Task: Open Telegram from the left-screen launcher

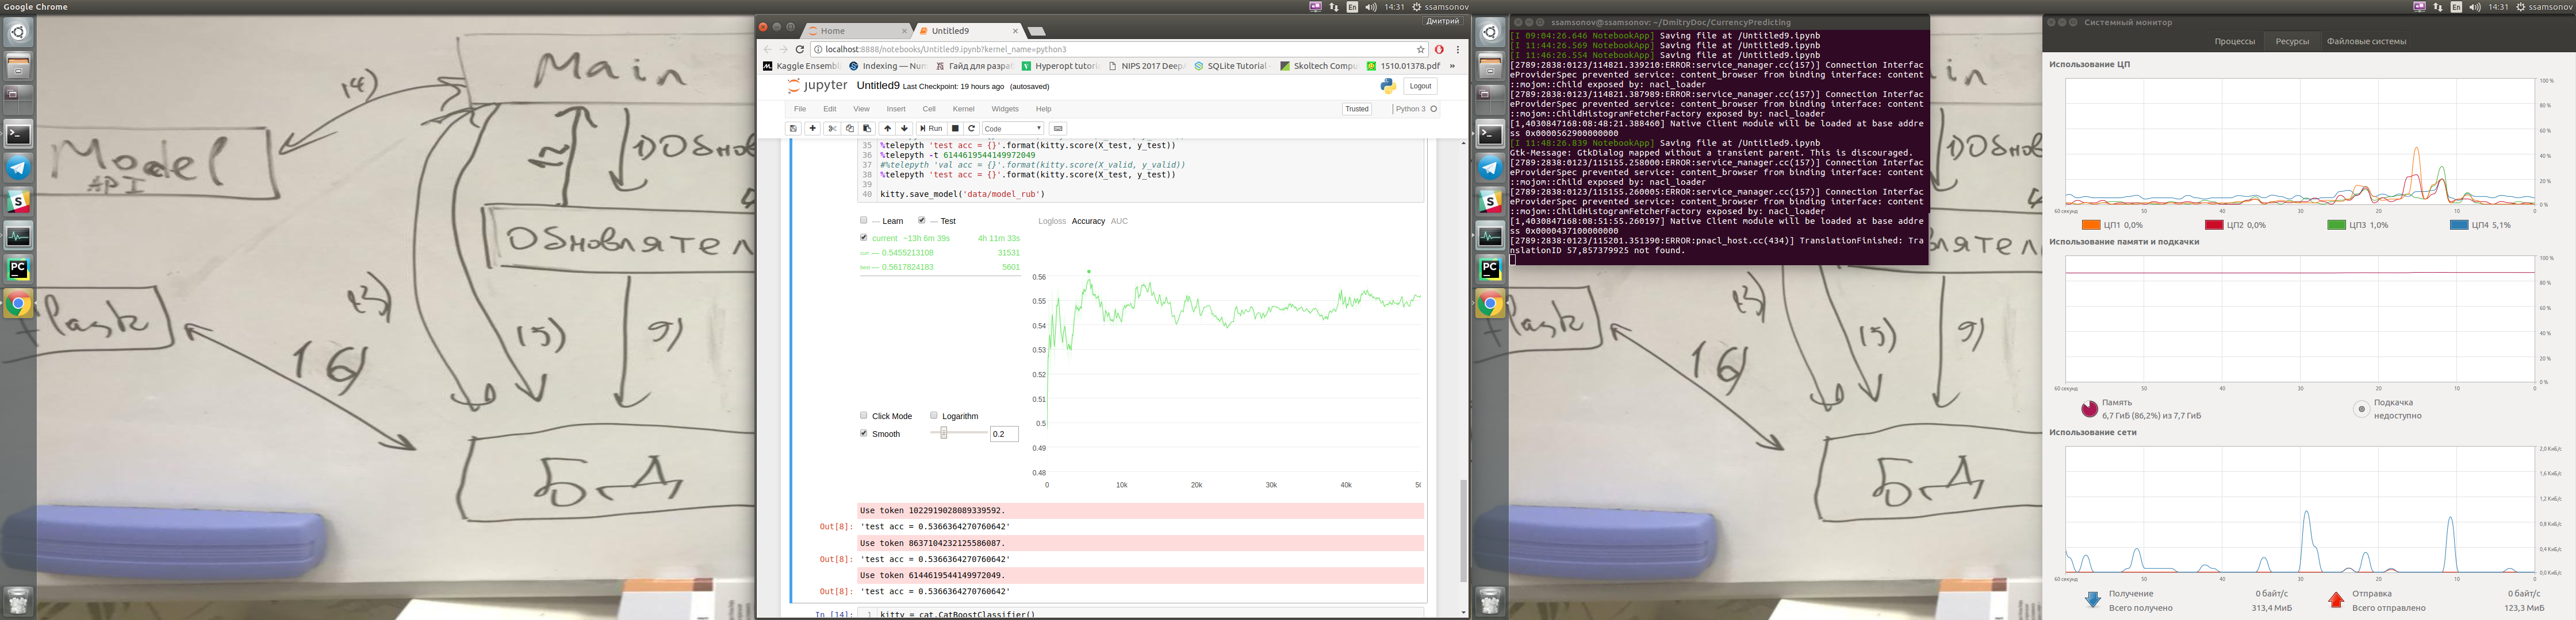Action: pos(18,168)
